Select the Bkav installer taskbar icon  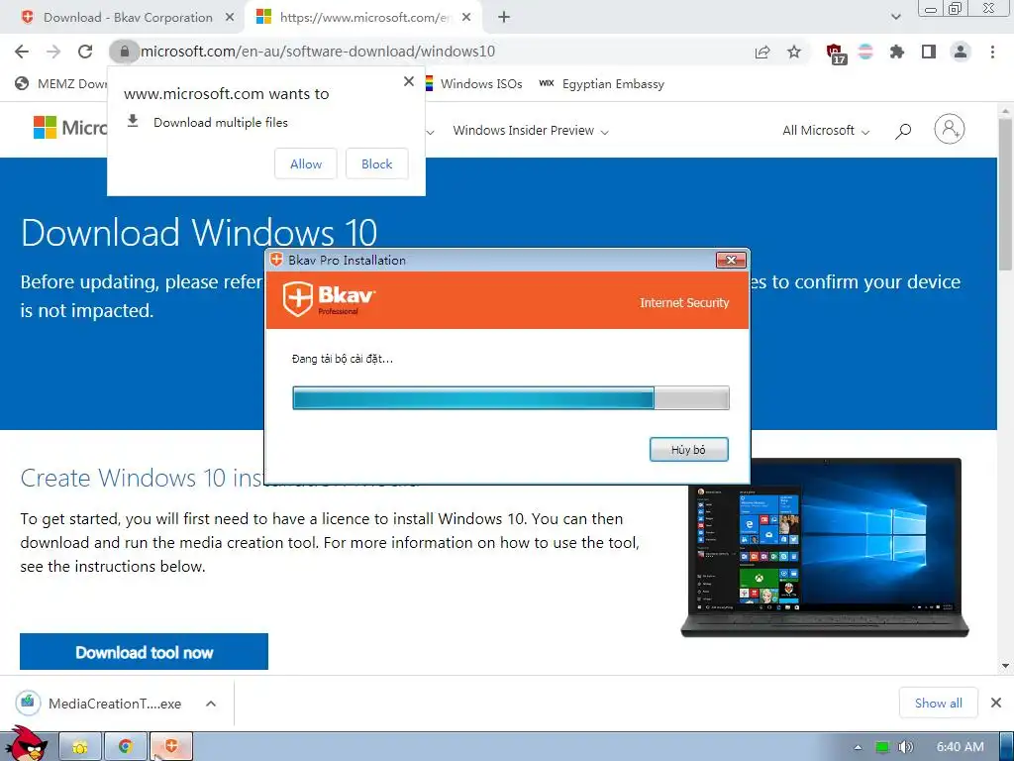(171, 747)
